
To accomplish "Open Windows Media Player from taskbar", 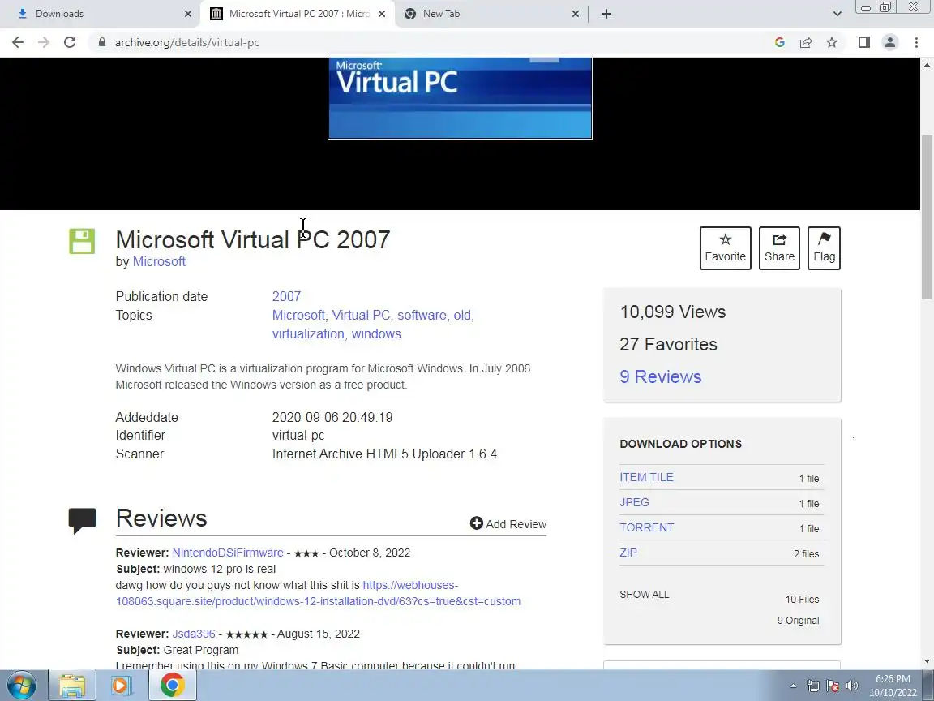I will [x=122, y=686].
